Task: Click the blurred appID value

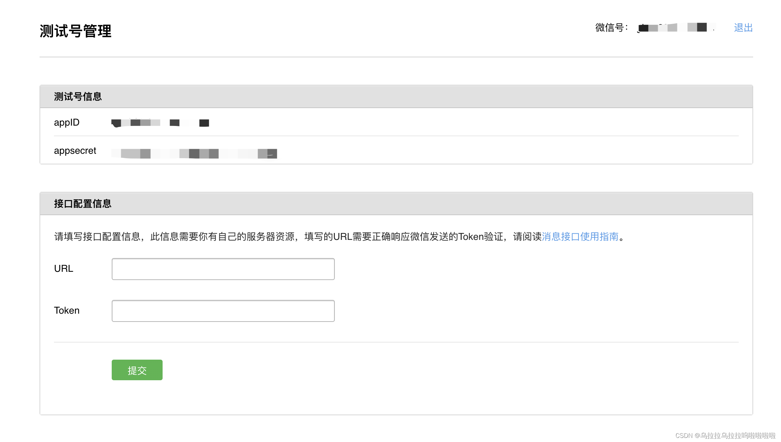Action: click(x=160, y=123)
